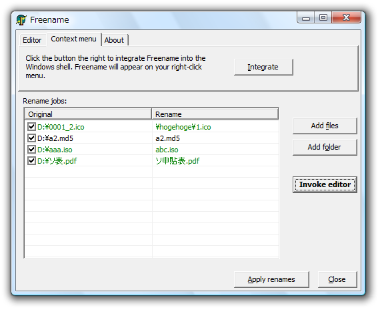The image size is (380, 310).
Task: Click the Add folder button
Action: (325, 147)
